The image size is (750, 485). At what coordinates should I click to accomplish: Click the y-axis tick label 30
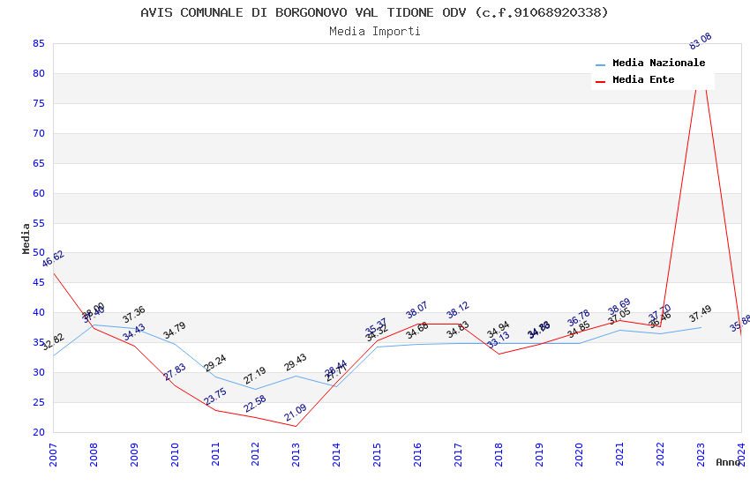pos(39,372)
